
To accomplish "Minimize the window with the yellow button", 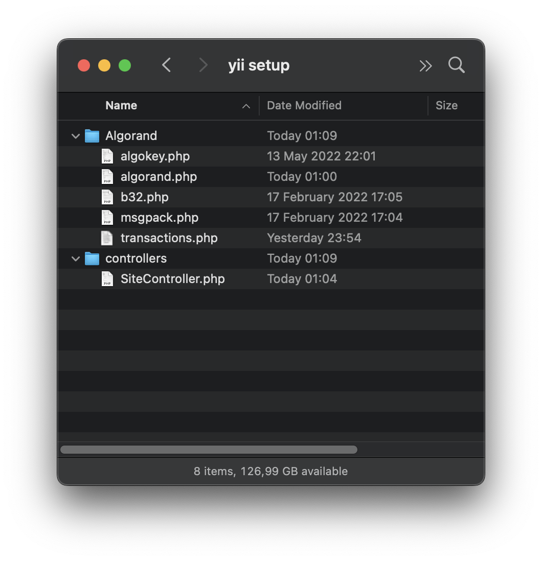I will coord(104,65).
